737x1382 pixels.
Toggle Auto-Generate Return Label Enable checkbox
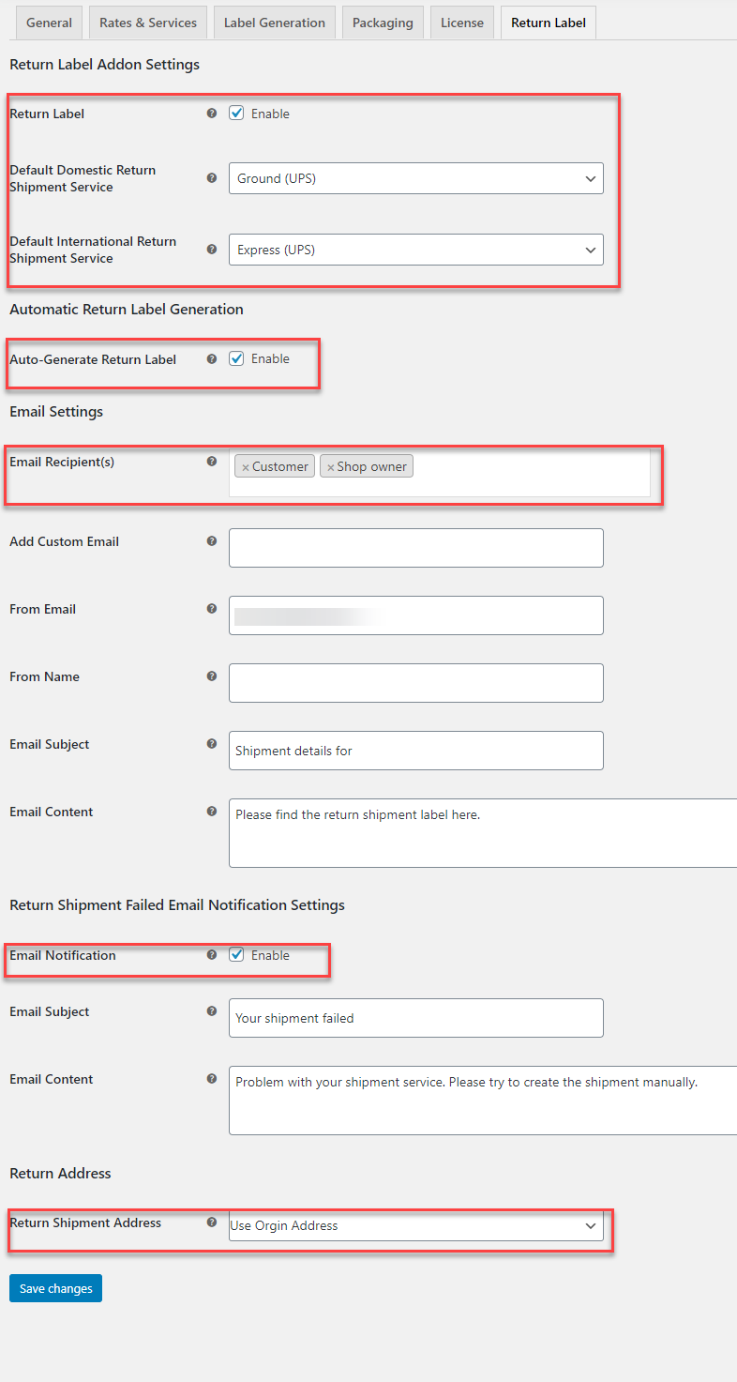click(237, 358)
